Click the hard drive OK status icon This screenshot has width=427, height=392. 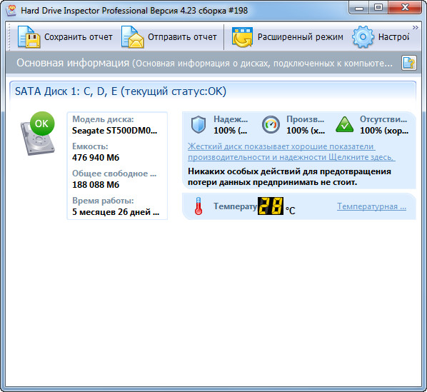(x=38, y=134)
